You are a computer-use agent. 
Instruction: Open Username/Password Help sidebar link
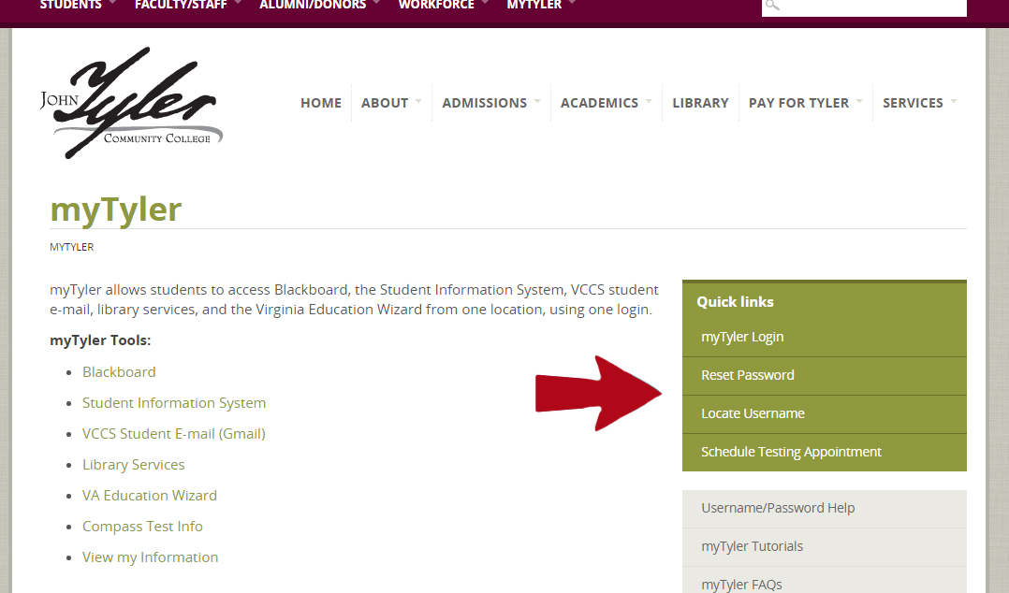(x=825, y=509)
